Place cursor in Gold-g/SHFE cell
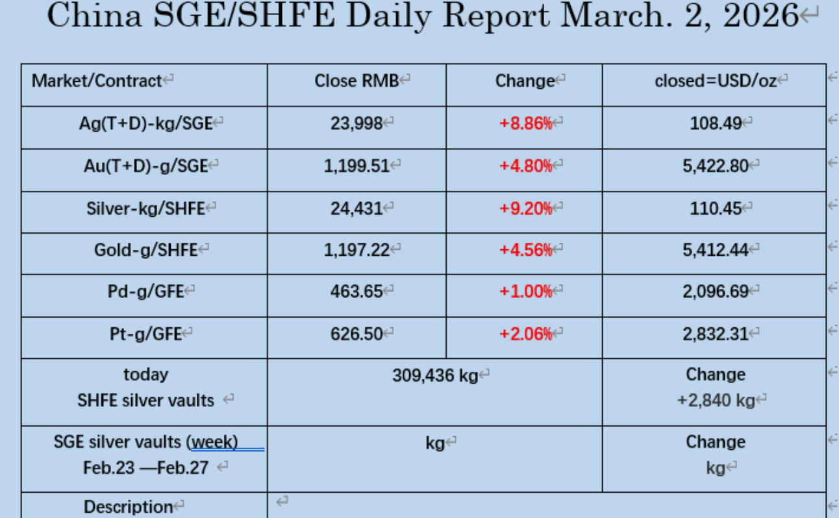The image size is (839, 518). click(x=145, y=250)
